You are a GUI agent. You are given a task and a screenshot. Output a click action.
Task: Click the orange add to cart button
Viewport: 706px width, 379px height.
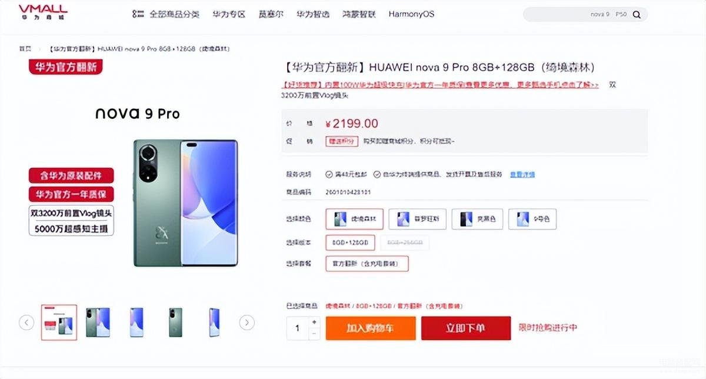[x=371, y=328]
